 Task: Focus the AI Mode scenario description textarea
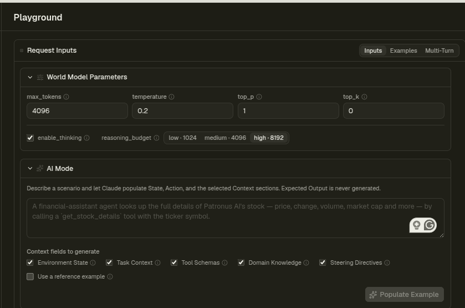pos(236,218)
